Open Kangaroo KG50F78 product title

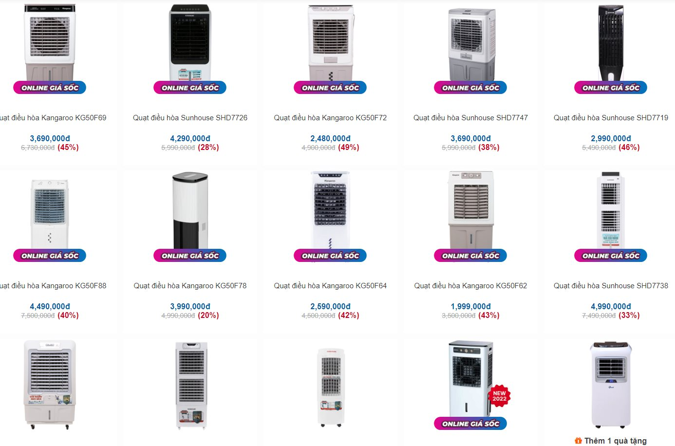190,286
